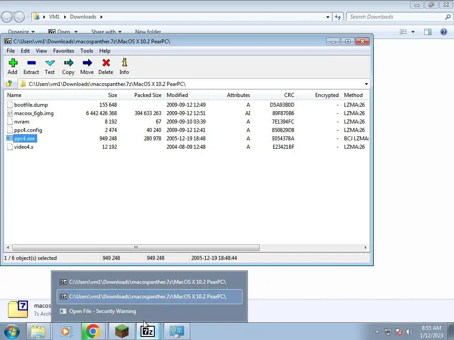Open the Help menu

[x=105, y=51]
